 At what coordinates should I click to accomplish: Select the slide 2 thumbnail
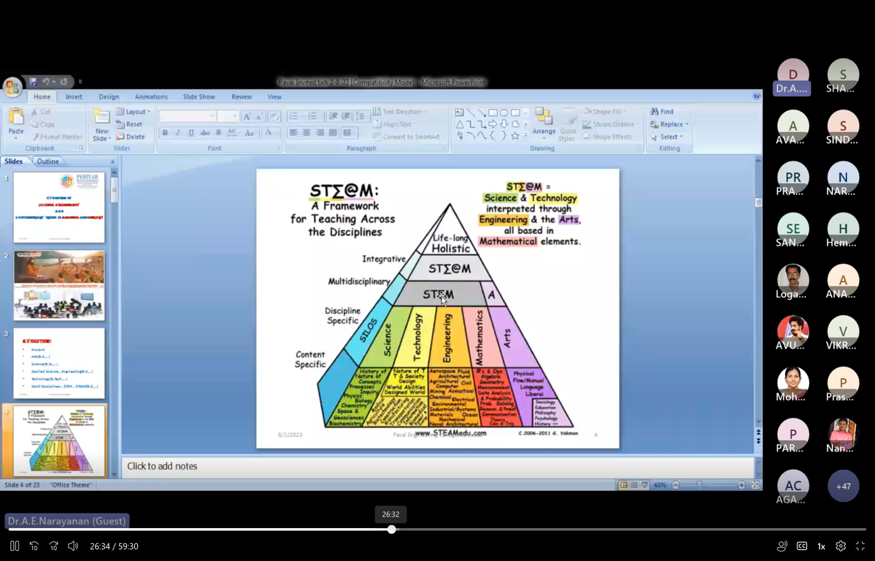(59, 285)
